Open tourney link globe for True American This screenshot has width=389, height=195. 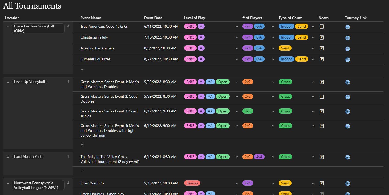pos(348,27)
